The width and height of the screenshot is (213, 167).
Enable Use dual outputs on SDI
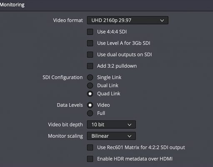[x=90, y=55]
